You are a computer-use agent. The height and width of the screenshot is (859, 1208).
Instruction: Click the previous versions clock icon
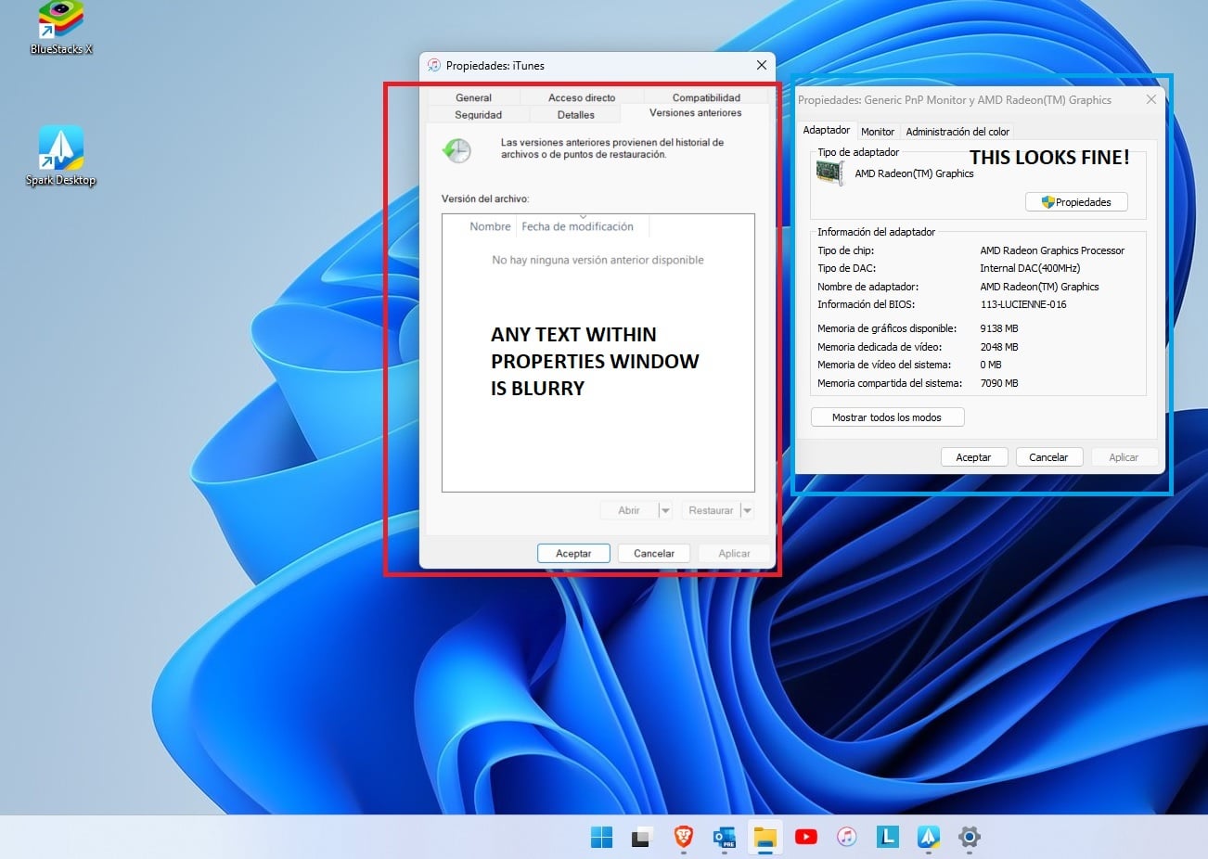(x=456, y=150)
